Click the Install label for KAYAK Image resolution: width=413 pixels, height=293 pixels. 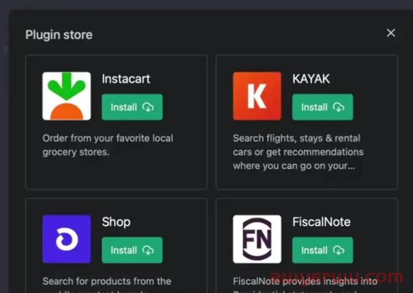tap(314, 107)
